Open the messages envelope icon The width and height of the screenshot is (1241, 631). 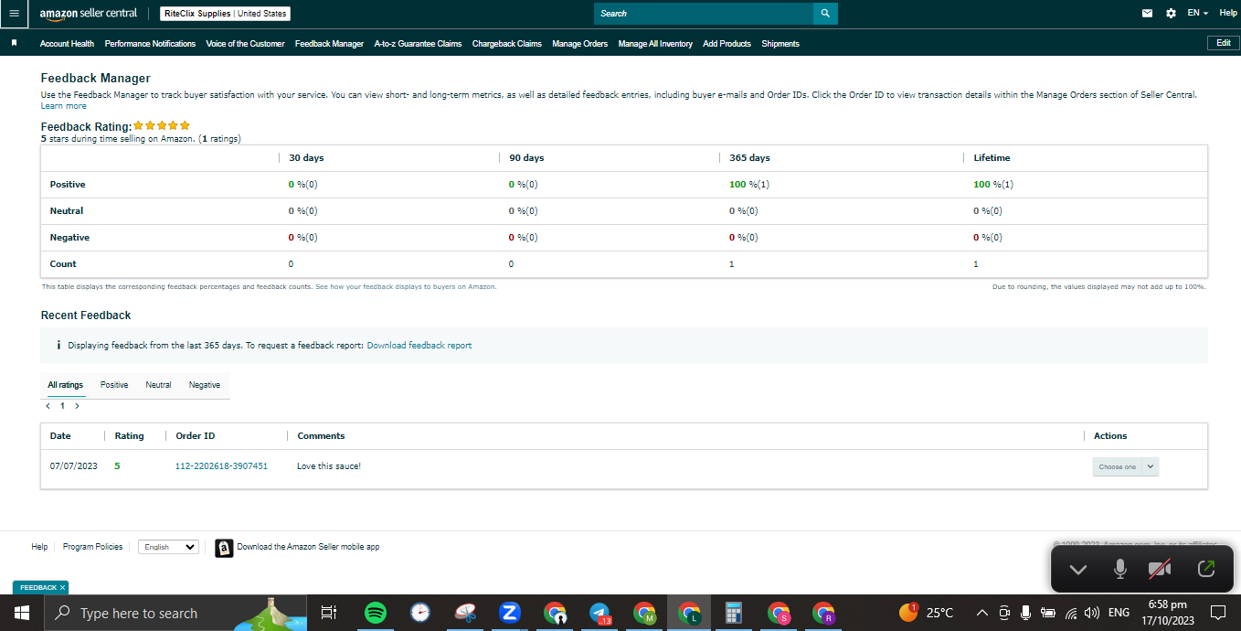[x=1148, y=14]
